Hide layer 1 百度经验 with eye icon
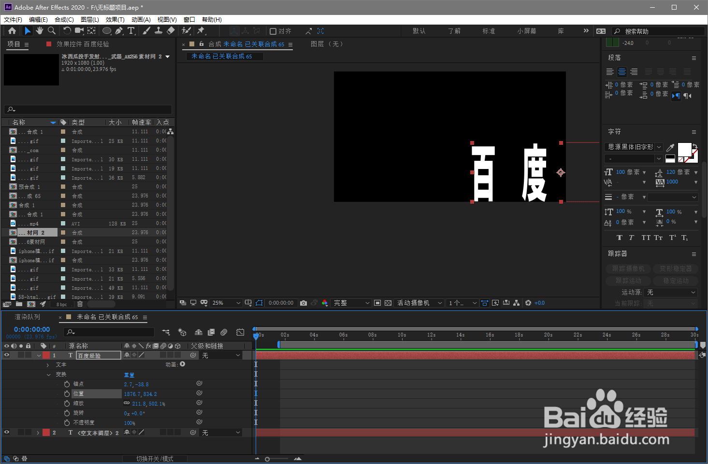Image resolution: width=708 pixels, height=464 pixels. pos(7,355)
